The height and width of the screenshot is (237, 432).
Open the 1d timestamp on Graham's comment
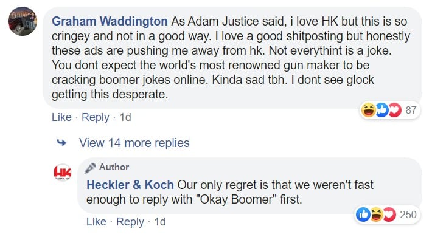pos(125,117)
